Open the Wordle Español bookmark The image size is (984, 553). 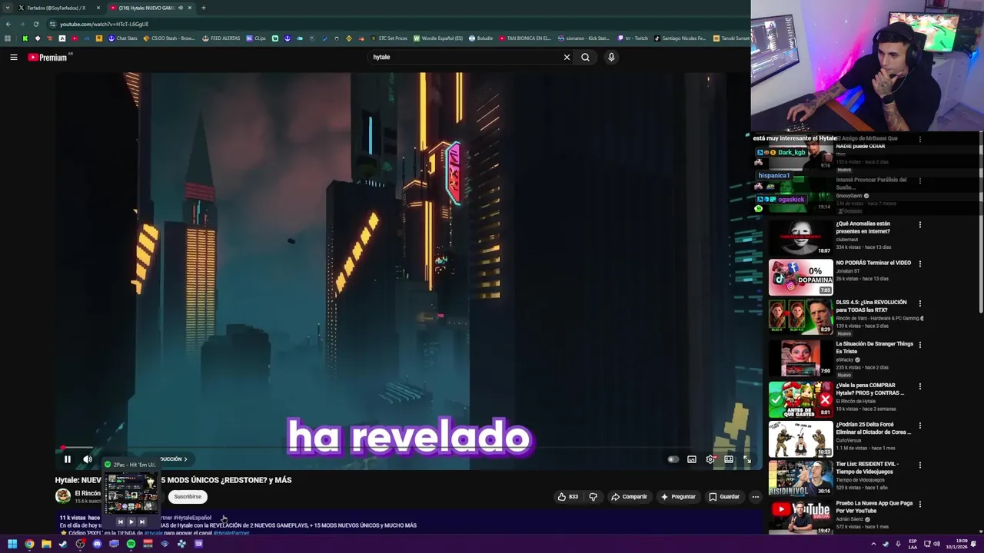(438, 38)
